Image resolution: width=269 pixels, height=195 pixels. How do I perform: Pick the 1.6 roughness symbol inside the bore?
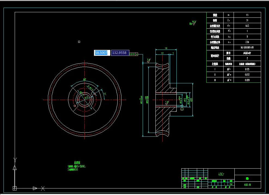[x=167, y=103]
